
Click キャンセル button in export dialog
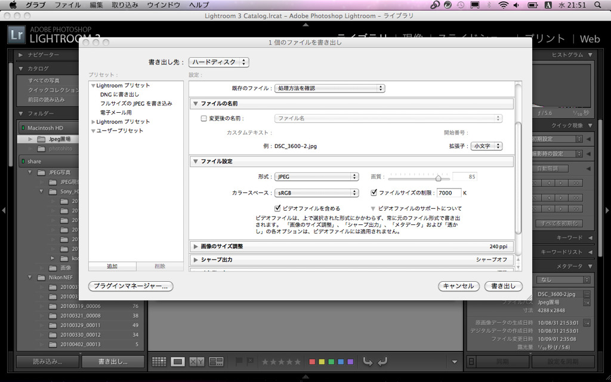(x=459, y=286)
